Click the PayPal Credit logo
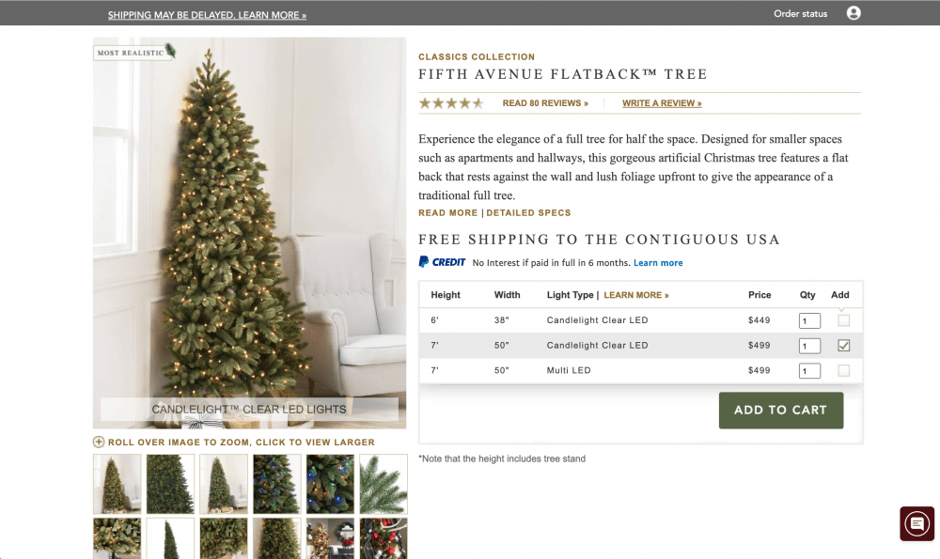 click(442, 262)
